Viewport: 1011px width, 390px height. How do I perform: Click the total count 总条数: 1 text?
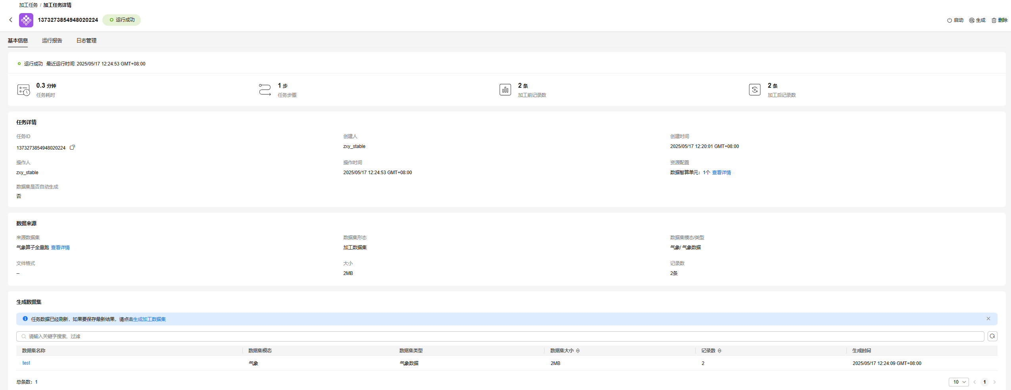27,382
